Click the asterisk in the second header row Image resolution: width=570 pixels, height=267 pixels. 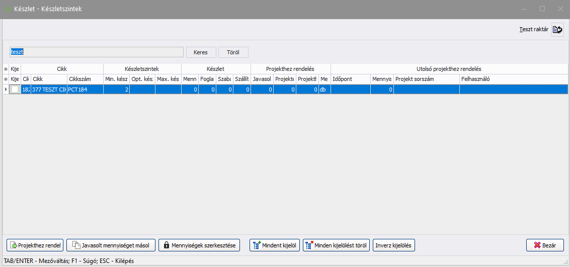6,79
